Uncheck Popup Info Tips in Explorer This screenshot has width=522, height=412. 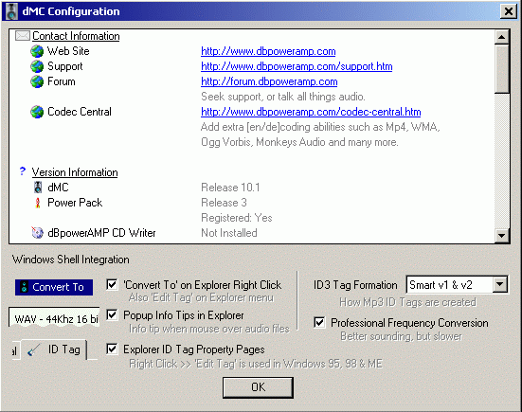point(112,314)
